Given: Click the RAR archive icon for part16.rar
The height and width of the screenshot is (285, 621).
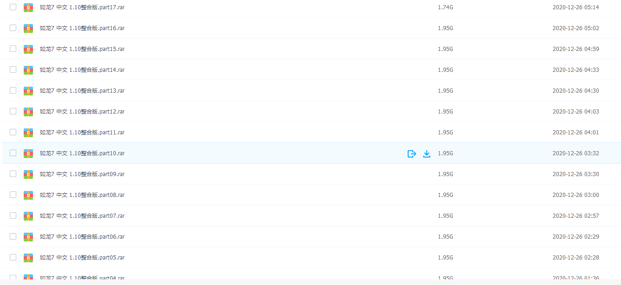Looking at the screenshot, I should point(28,28).
